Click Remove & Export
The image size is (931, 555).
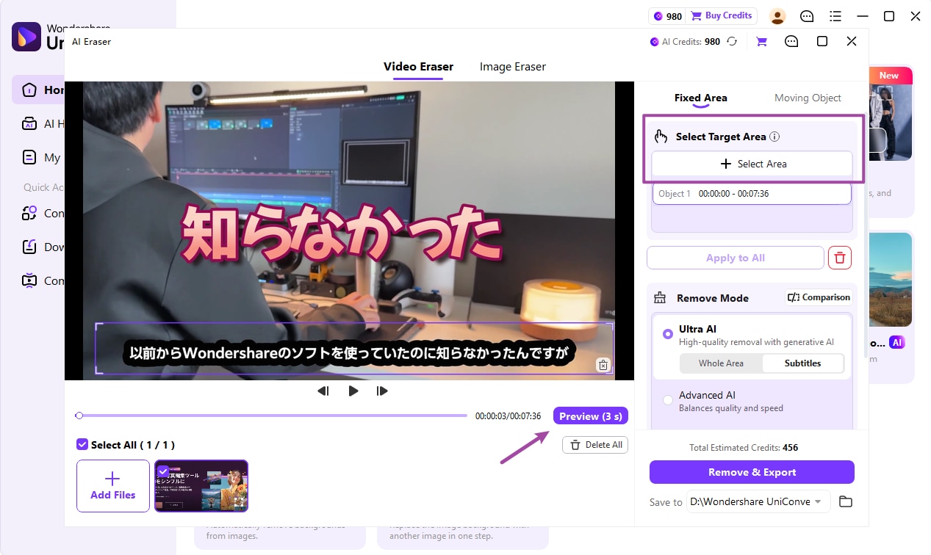752,472
